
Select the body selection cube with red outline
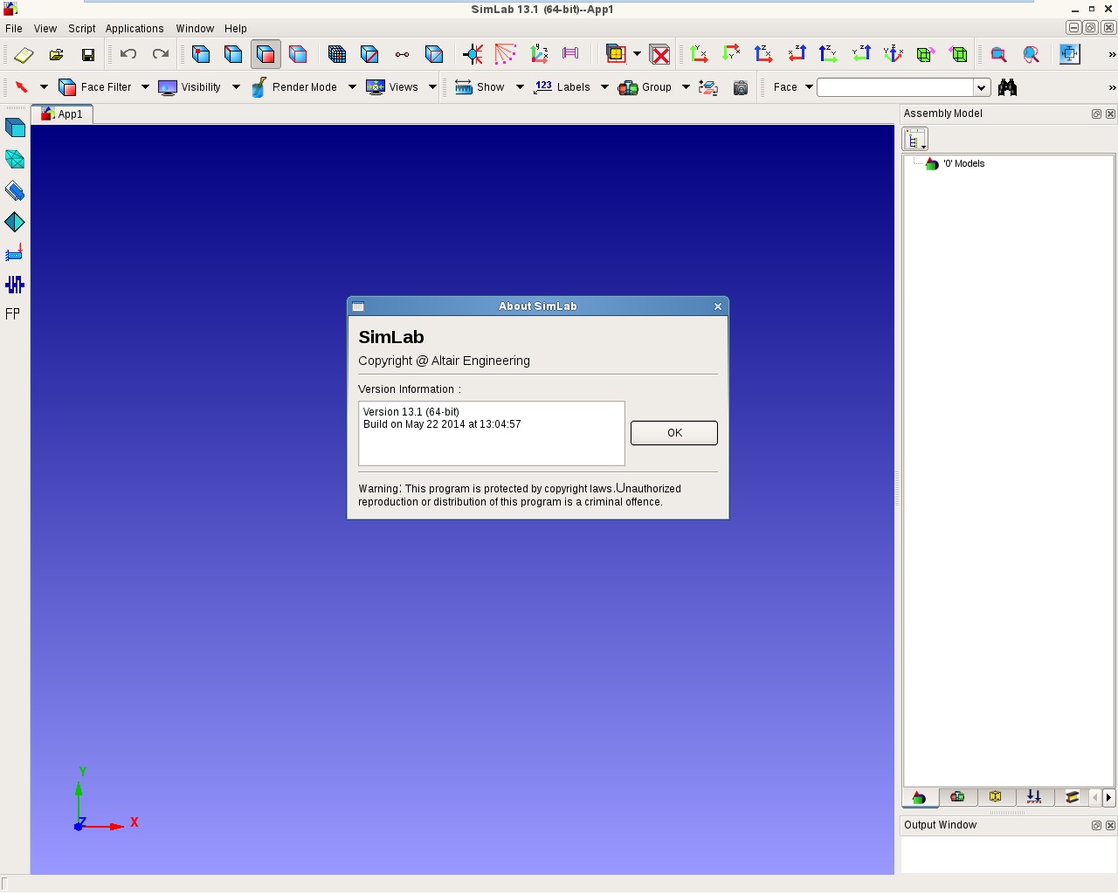point(298,54)
